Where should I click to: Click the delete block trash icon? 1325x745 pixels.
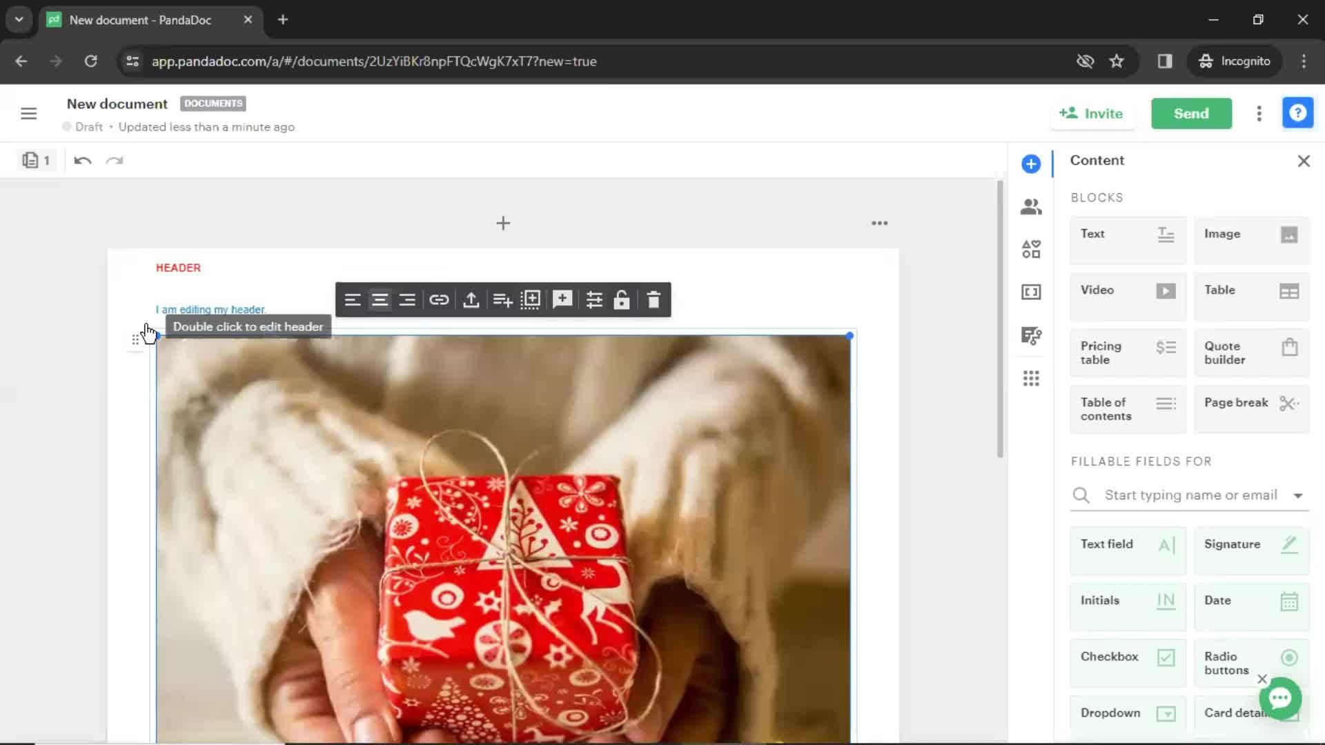click(x=654, y=299)
